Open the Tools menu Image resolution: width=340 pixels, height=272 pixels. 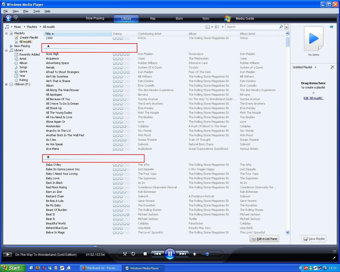click(37, 11)
